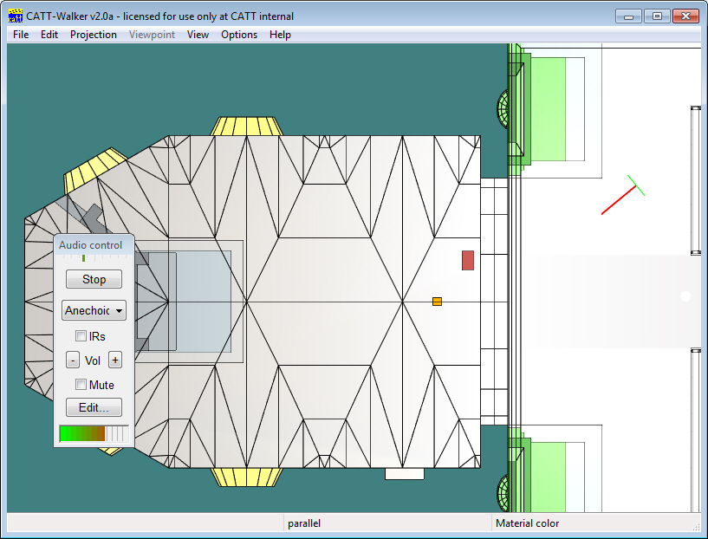Click the red direction arrow with green tip
This screenshot has height=539, width=708.
pos(621,199)
